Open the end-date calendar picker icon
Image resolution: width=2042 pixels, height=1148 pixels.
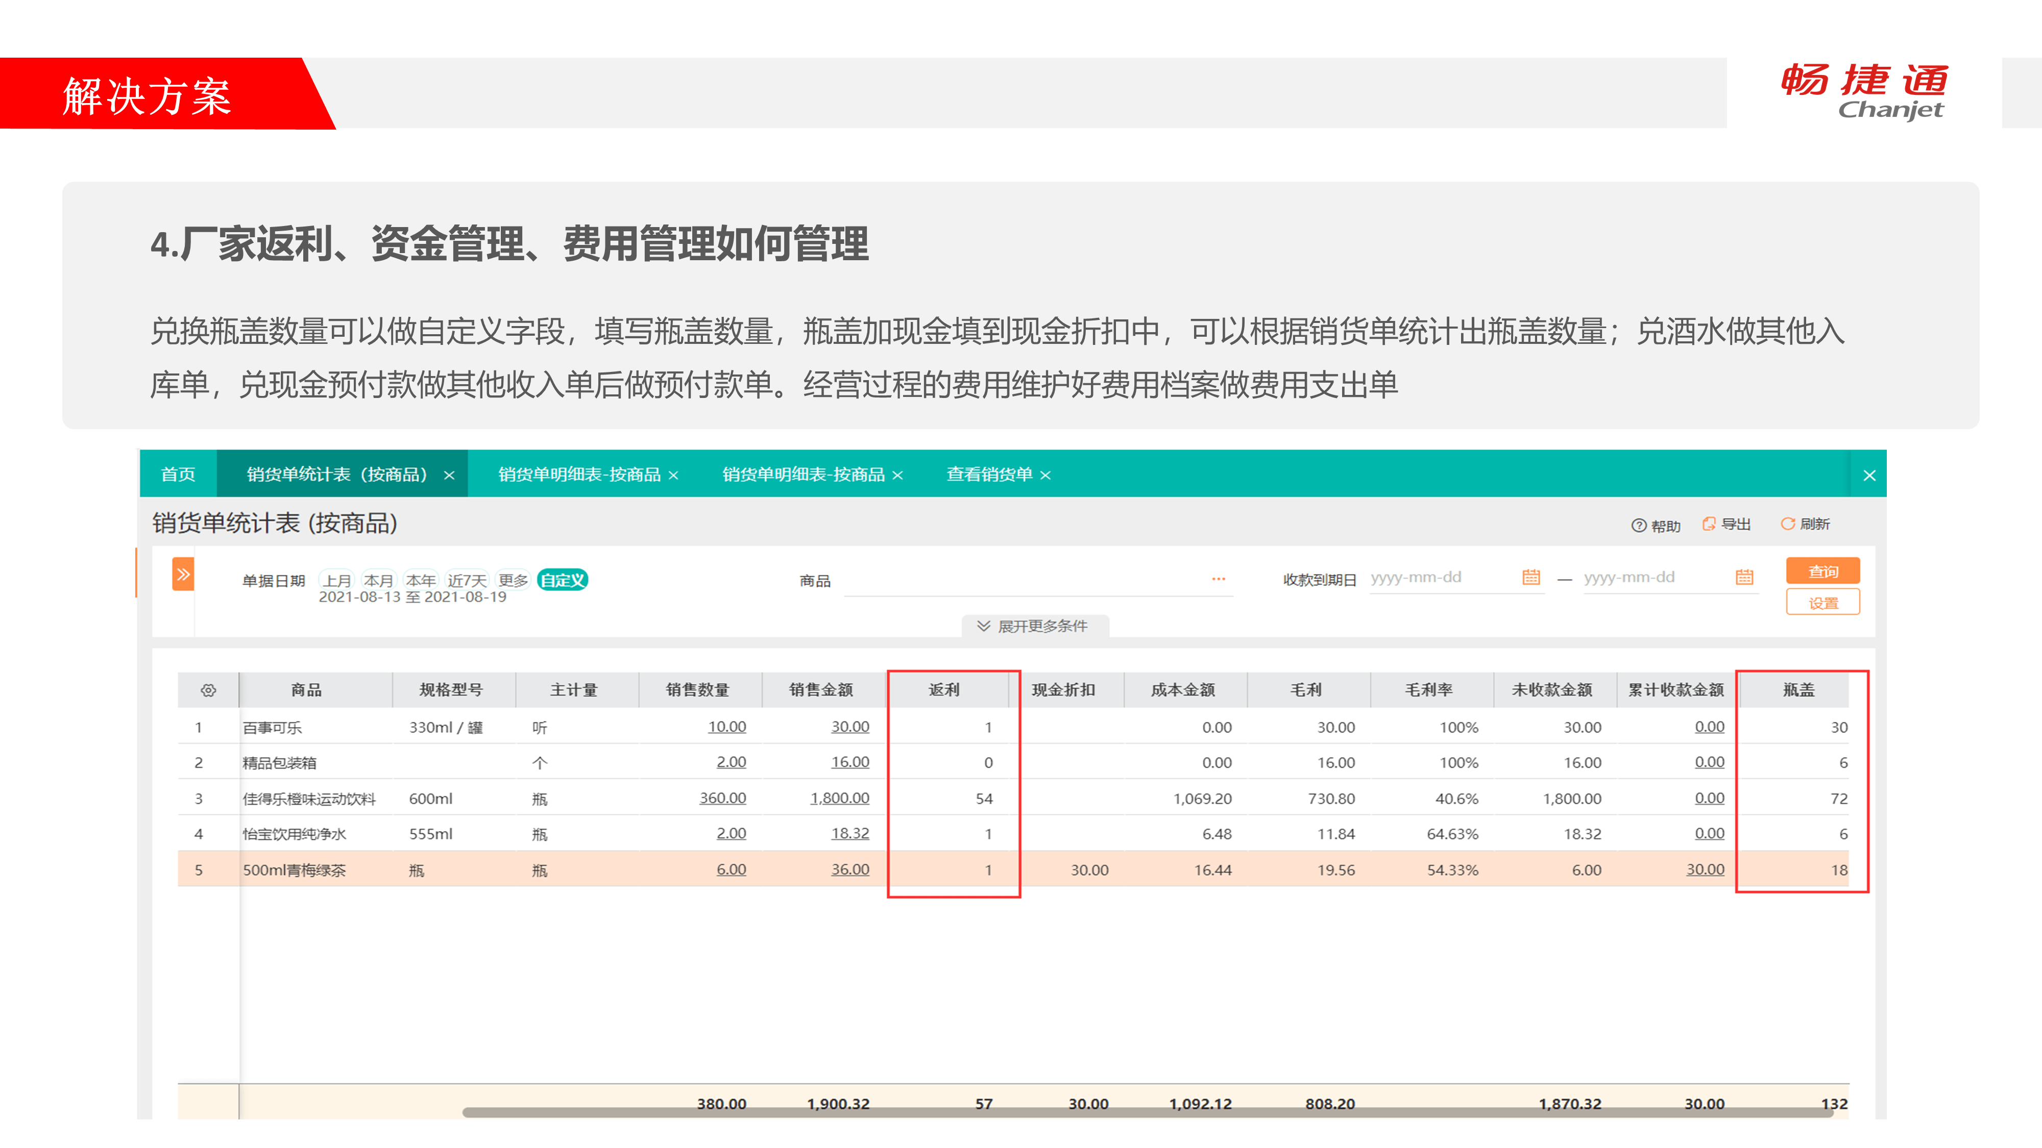click(1744, 578)
